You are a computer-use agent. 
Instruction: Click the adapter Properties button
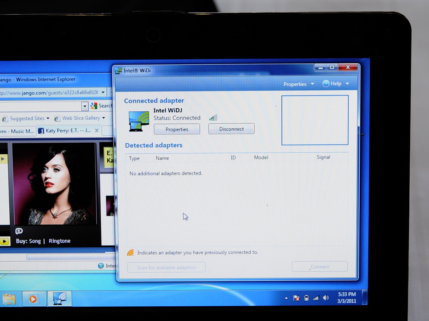tap(177, 129)
